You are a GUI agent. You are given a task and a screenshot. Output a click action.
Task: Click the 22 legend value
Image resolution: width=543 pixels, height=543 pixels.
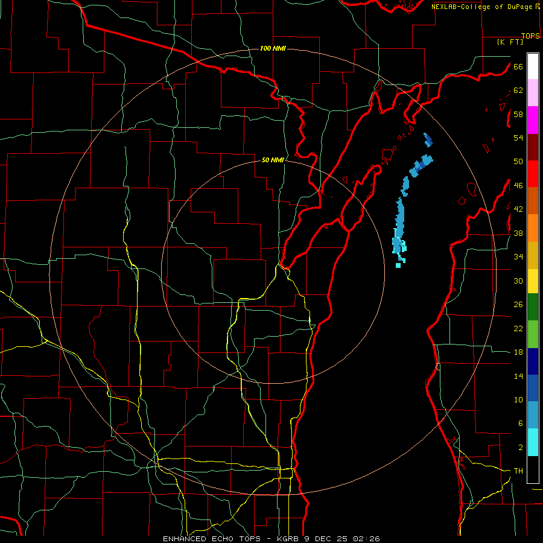[x=518, y=328]
